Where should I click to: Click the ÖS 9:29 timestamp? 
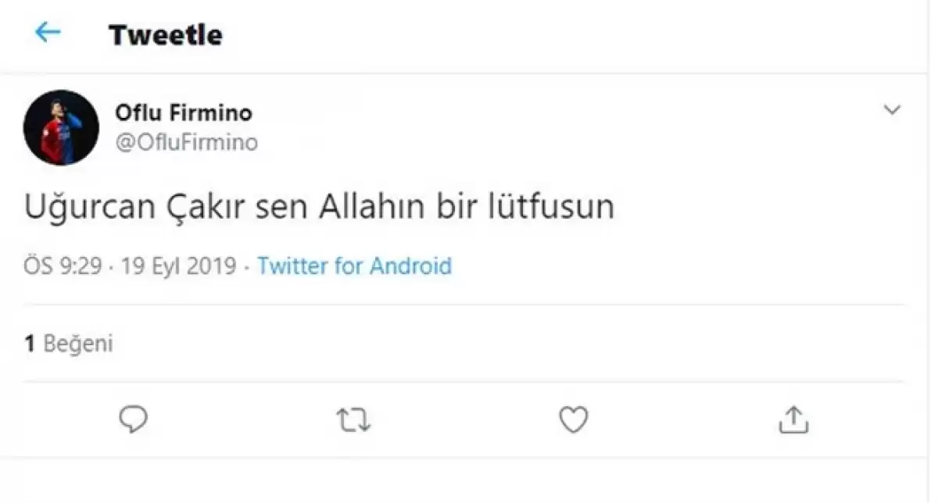[63, 266]
